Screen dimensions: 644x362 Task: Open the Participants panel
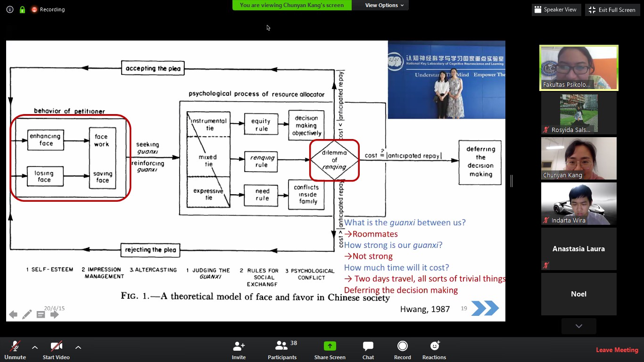click(x=282, y=350)
